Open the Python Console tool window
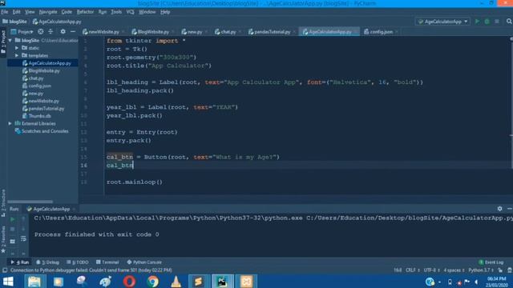Viewport: 513px width, 288px height. [x=144, y=262]
